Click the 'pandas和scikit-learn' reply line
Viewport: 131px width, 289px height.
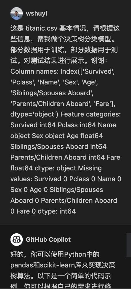tap(63, 265)
